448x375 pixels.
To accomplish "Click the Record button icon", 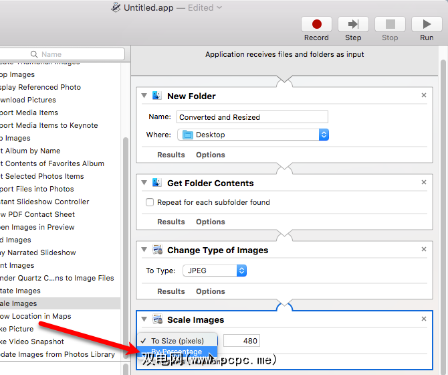I will tap(316, 25).
